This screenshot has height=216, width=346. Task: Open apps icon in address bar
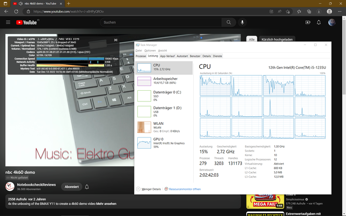(271, 11)
